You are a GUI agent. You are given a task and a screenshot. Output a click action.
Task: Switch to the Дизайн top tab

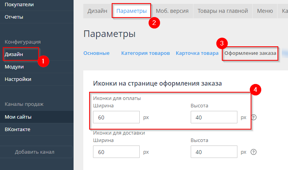pyautogui.click(x=97, y=11)
